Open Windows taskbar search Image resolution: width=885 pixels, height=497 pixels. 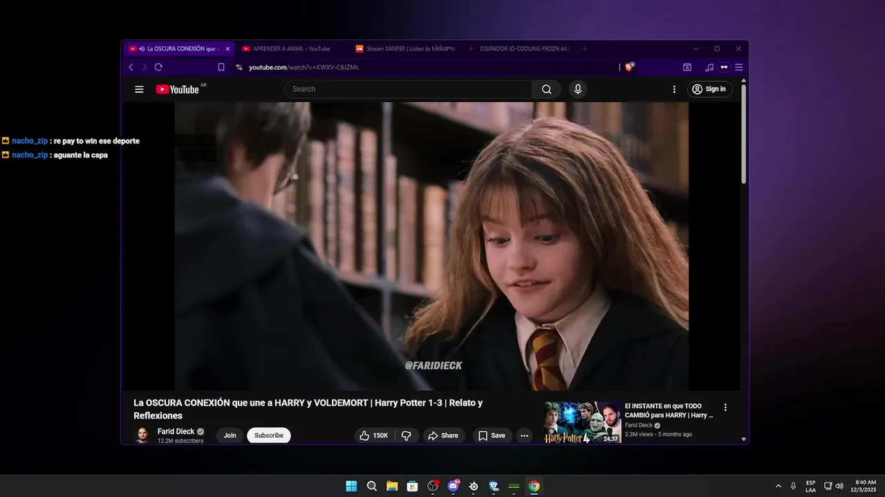[372, 486]
